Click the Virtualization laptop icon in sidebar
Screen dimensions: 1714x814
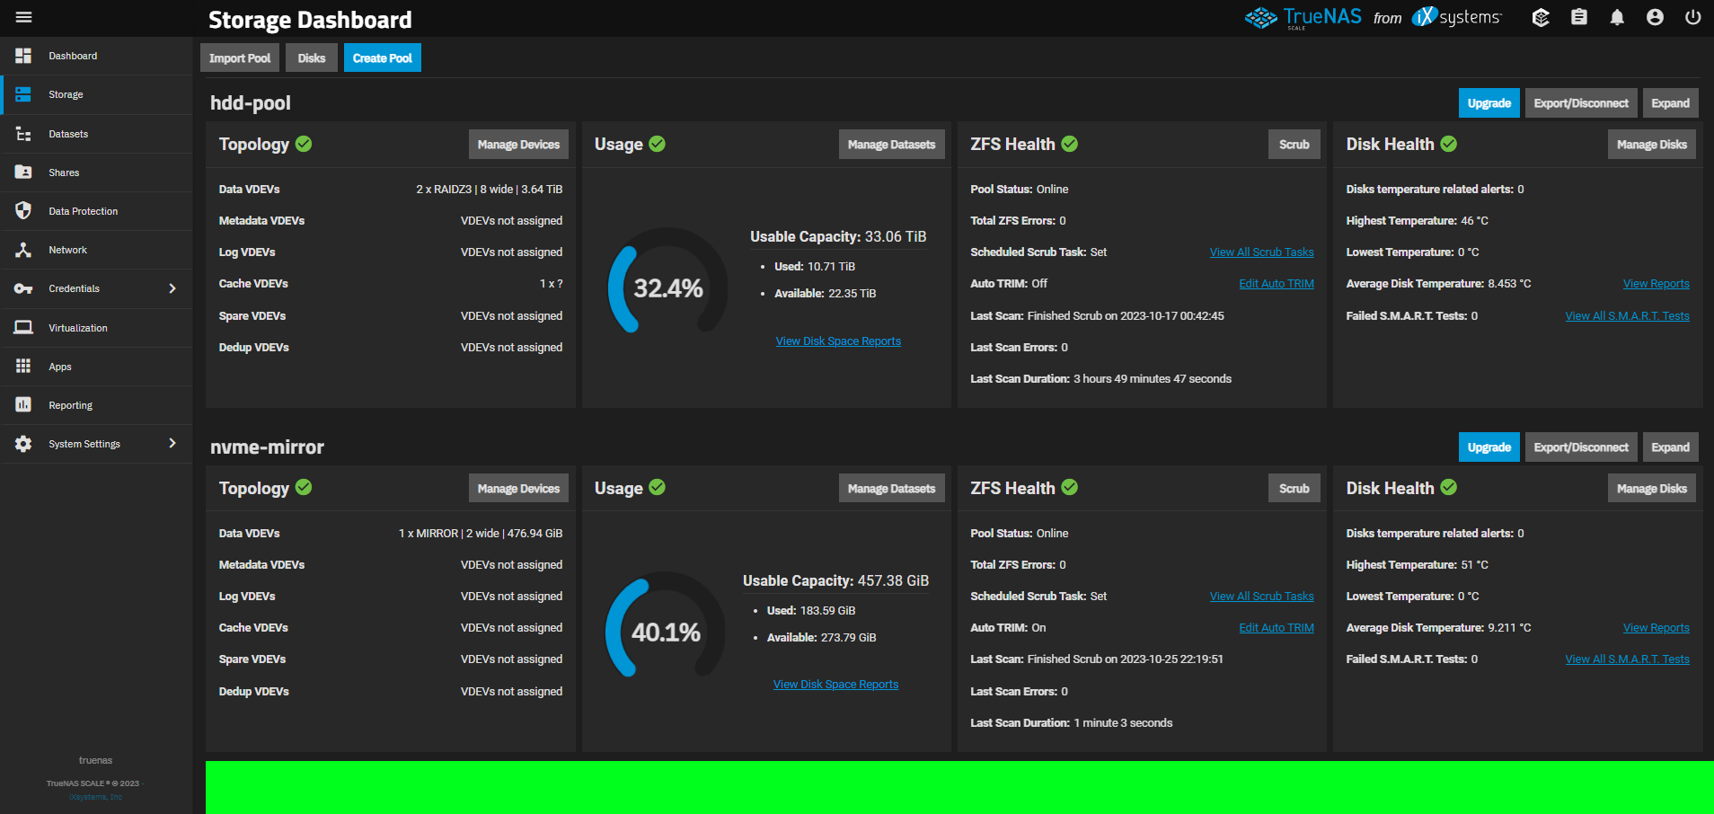23,328
